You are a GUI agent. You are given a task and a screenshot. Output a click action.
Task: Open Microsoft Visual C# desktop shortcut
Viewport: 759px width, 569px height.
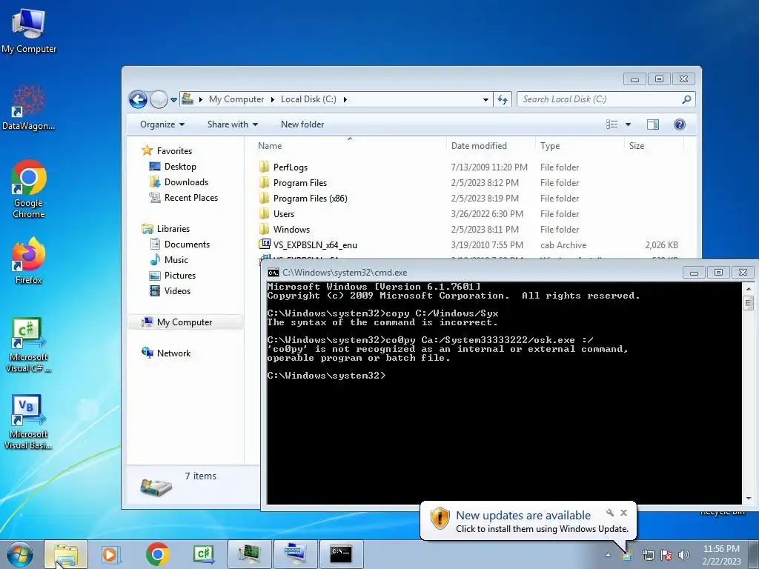(29, 345)
